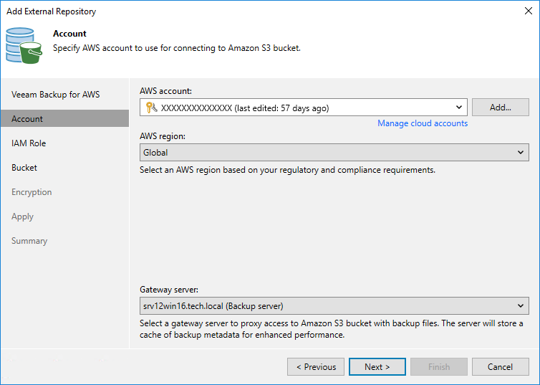Proceed with the Next button
The height and width of the screenshot is (385, 540).
[x=377, y=367]
